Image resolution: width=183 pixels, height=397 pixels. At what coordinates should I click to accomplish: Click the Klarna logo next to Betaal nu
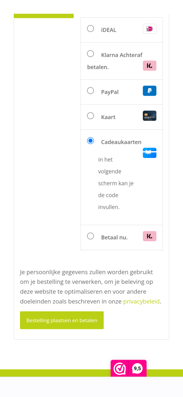[x=149, y=236]
